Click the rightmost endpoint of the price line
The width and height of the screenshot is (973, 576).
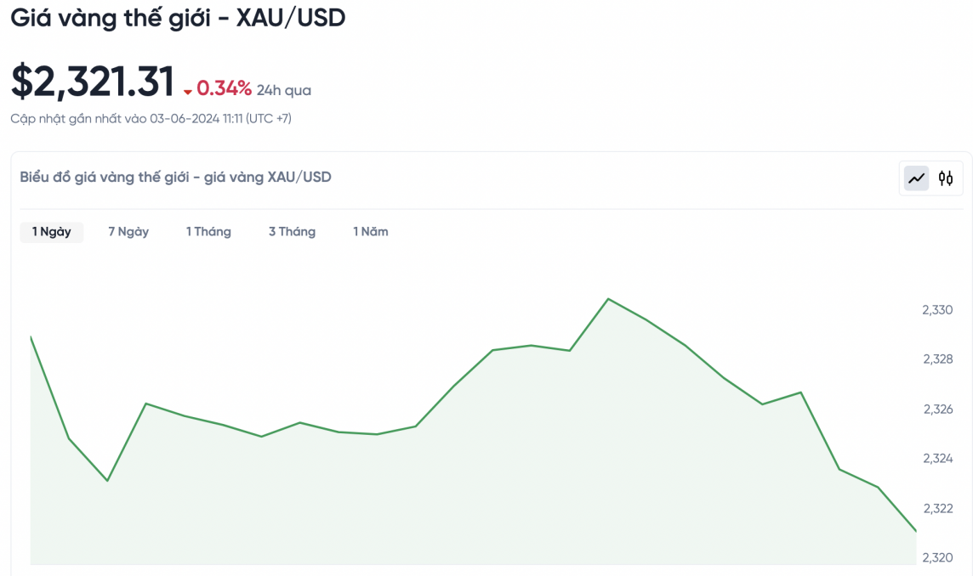(916, 531)
